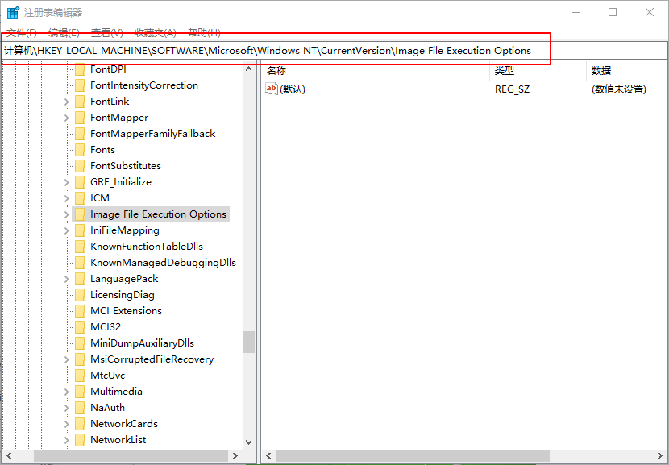
Task: Click the tree pane vertical scrollbar down arrow
Action: [248, 442]
